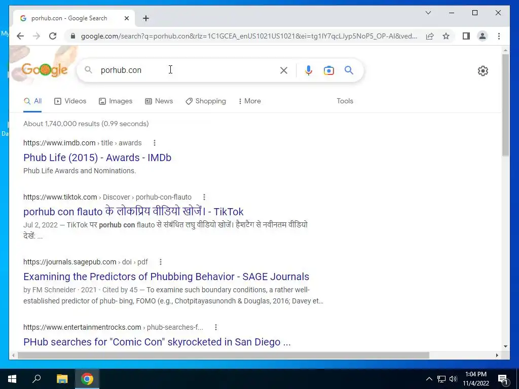Open a new tab
The width and height of the screenshot is (519, 389).
pyautogui.click(x=146, y=18)
